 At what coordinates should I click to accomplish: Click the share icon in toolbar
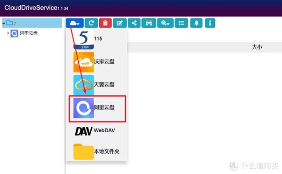pyautogui.click(x=134, y=23)
